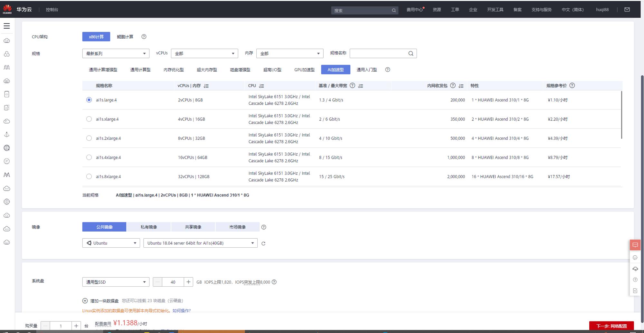The image size is (644, 333).
Task: Open the red chat widget on right edge
Action: point(635,245)
